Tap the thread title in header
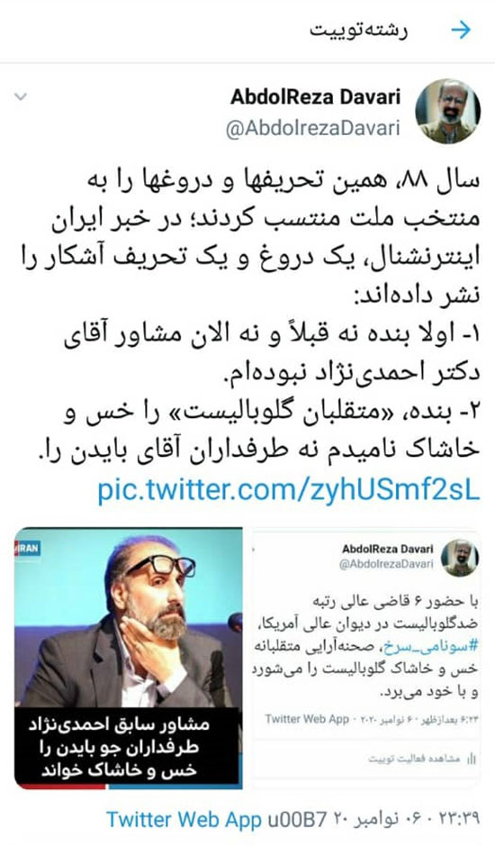The height and width of the screenshot is (846, 495). pos(358,31)
